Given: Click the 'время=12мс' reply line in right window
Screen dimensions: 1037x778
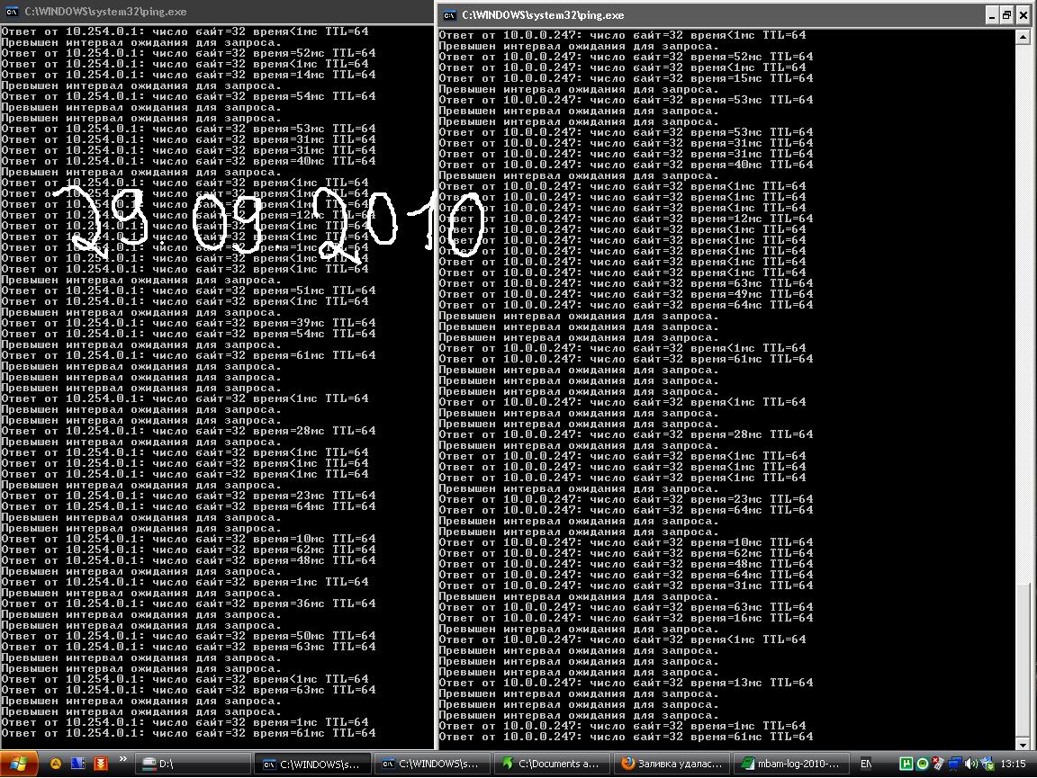Looking at the screenshot, I should [626, 219].
